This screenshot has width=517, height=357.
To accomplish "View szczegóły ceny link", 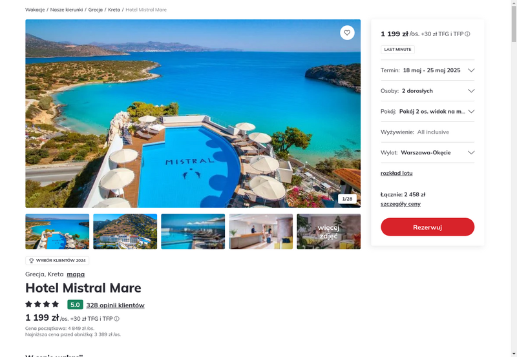I will [x=401, y=204].
